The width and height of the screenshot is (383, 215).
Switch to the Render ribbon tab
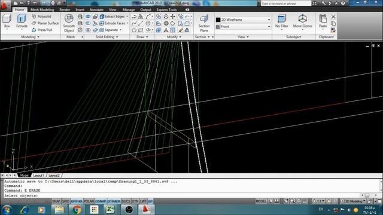(x=65, y=10)
